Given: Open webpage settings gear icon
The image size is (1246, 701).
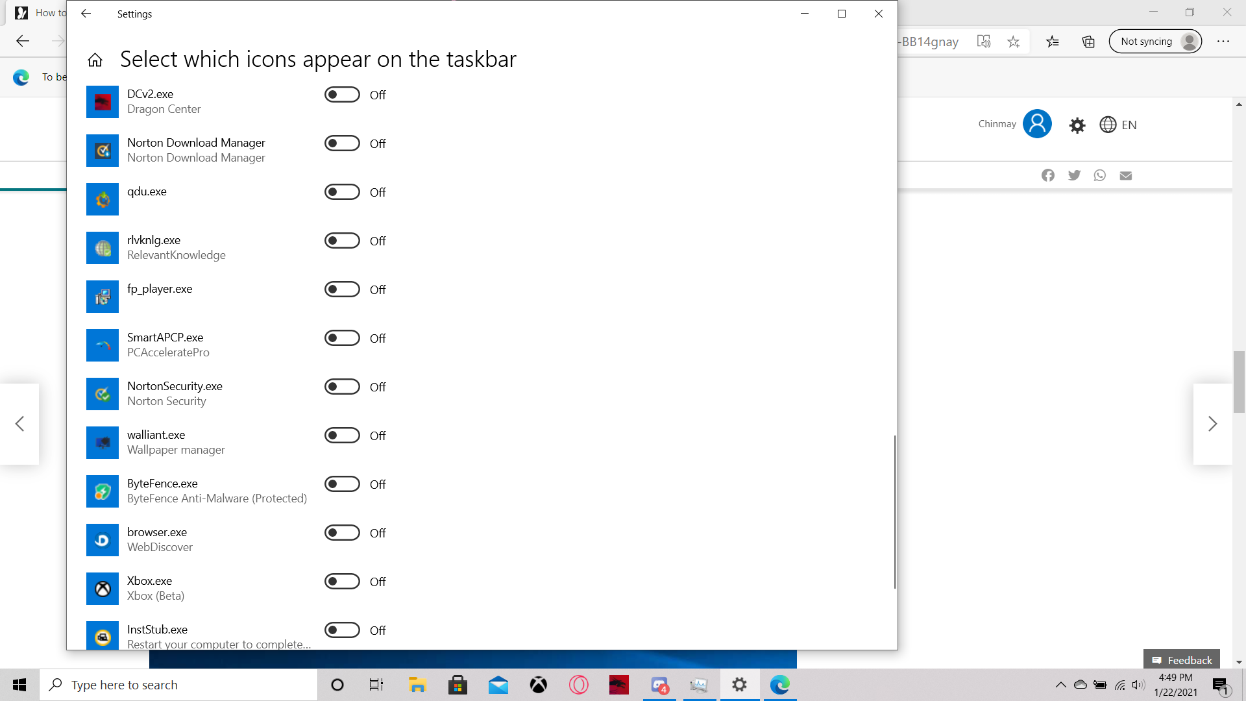Looking at the screenshot, I should click(1077, 125).
